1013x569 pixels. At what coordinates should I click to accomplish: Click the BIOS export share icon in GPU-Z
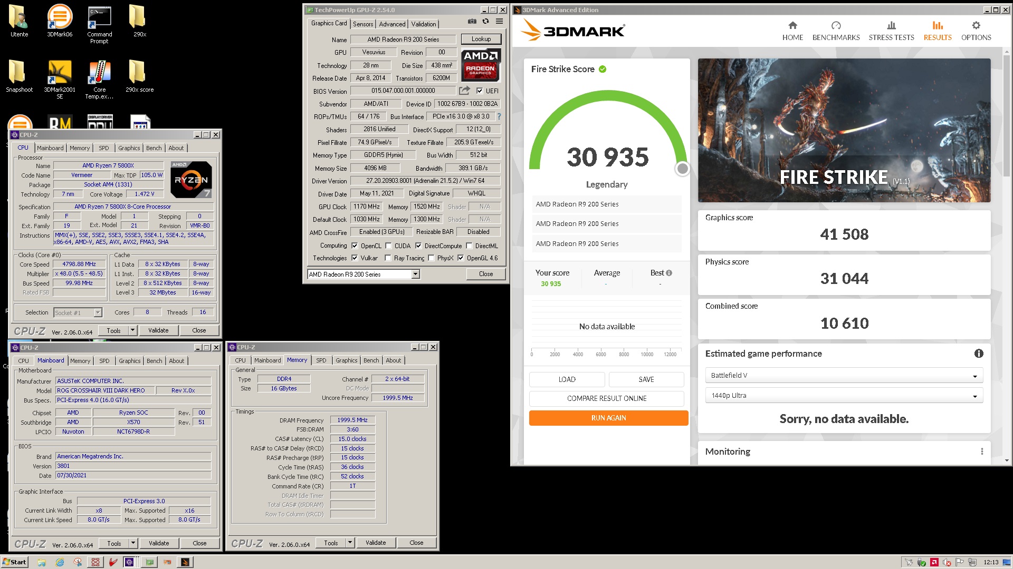click(464, 91)
